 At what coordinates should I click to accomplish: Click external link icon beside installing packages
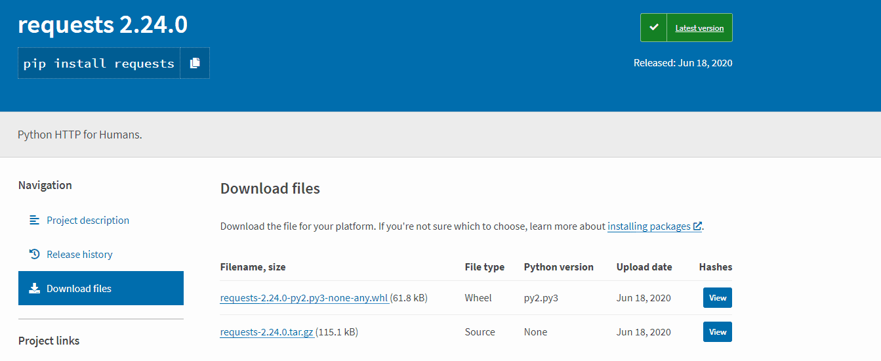(697, 226)
